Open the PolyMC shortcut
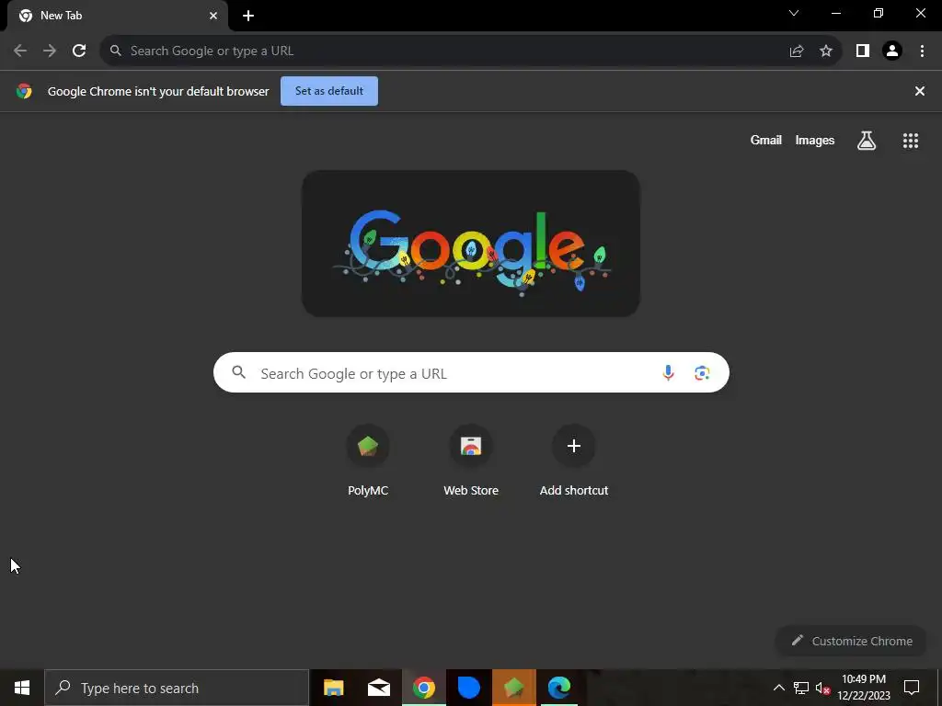The width and height of the screenshot is (942, 706). click(x=368, y=461)
